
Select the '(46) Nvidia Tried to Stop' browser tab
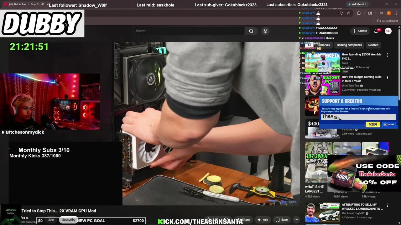(x=24, y=4)
